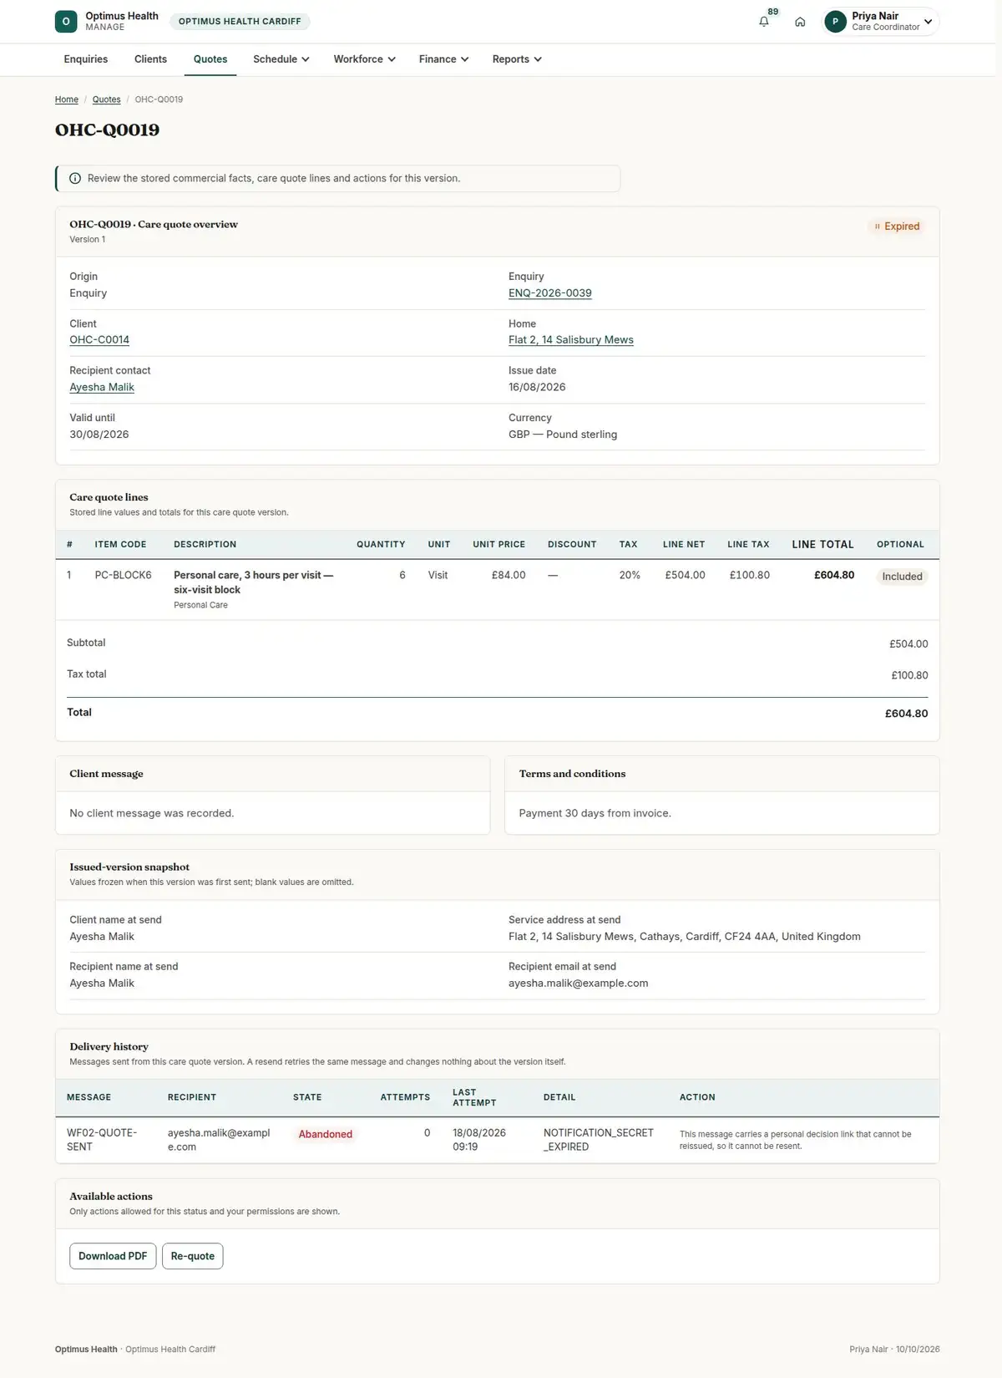Switch to the Clients tab
Viewport: 1002px width, 1378px height.
150,59
